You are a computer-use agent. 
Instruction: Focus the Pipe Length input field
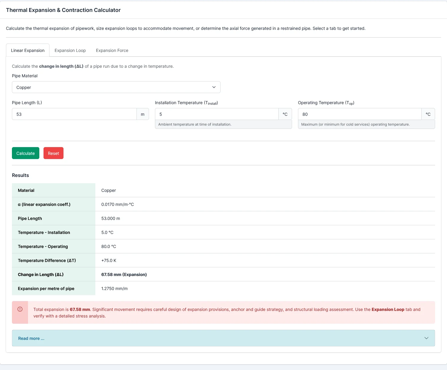[x=74, y=114]
